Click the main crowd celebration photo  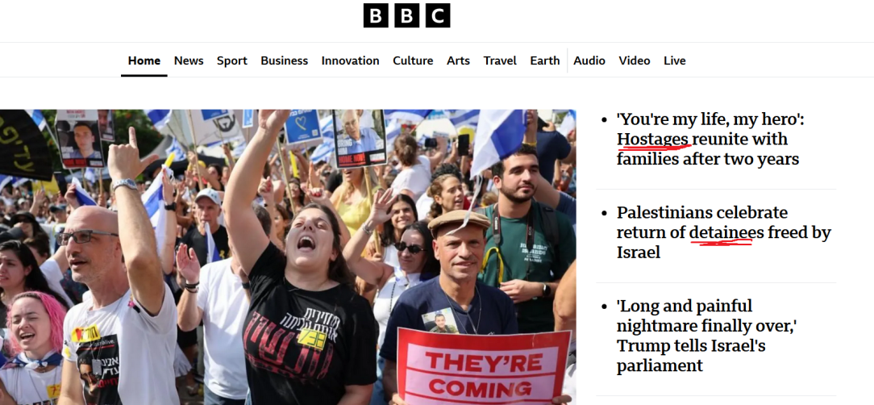click(288, 257)
